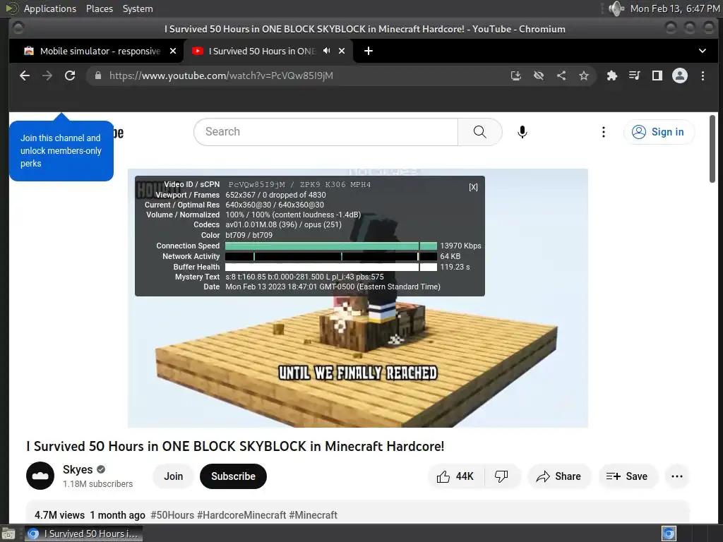Open more actions ellipsis next to Save
This screenshot has height=542, width=723.
click(x=677, y=476)
